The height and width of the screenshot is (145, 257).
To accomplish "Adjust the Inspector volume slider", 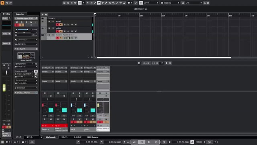I will tap(24, 29).
